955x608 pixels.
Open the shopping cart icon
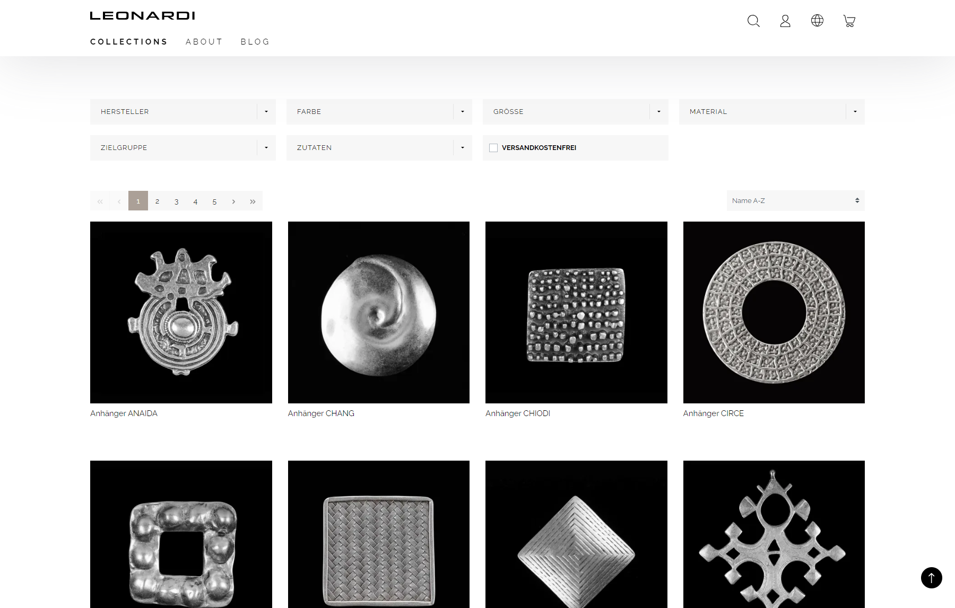point(849,21)
